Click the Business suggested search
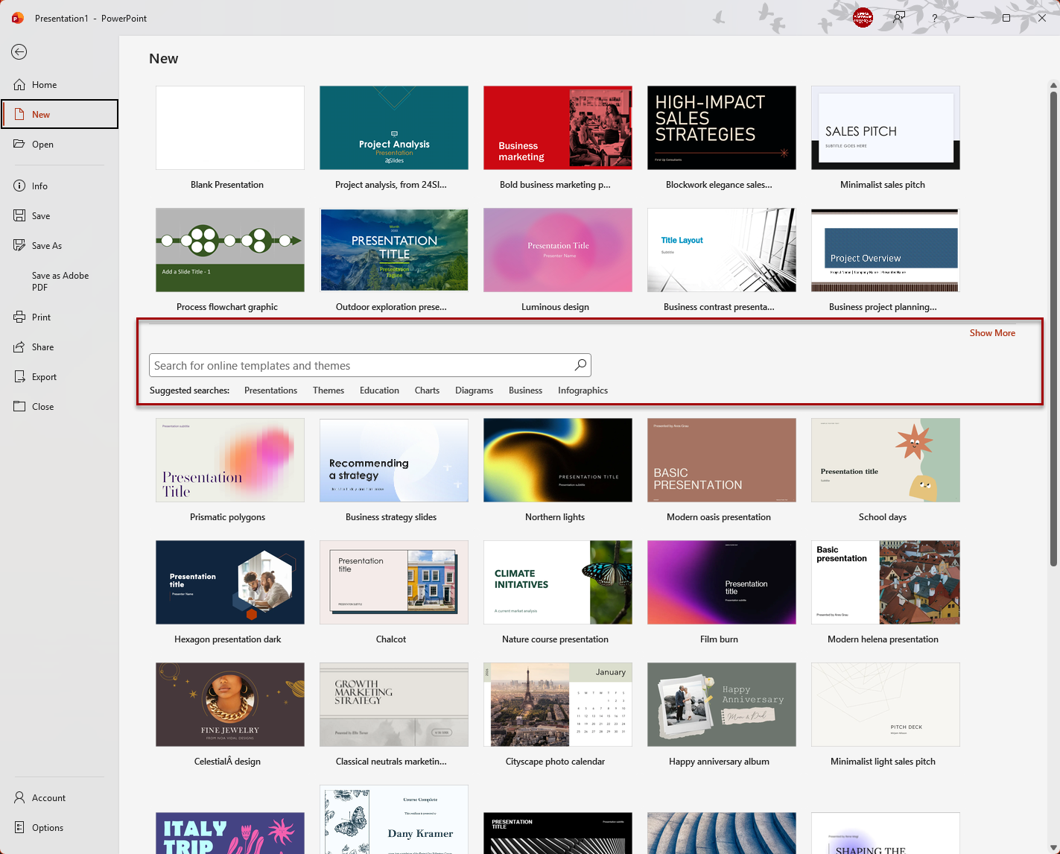Image resolution: width=1060 pixels, height=854 pixels. pyautogui.click(x=525, y=390)
